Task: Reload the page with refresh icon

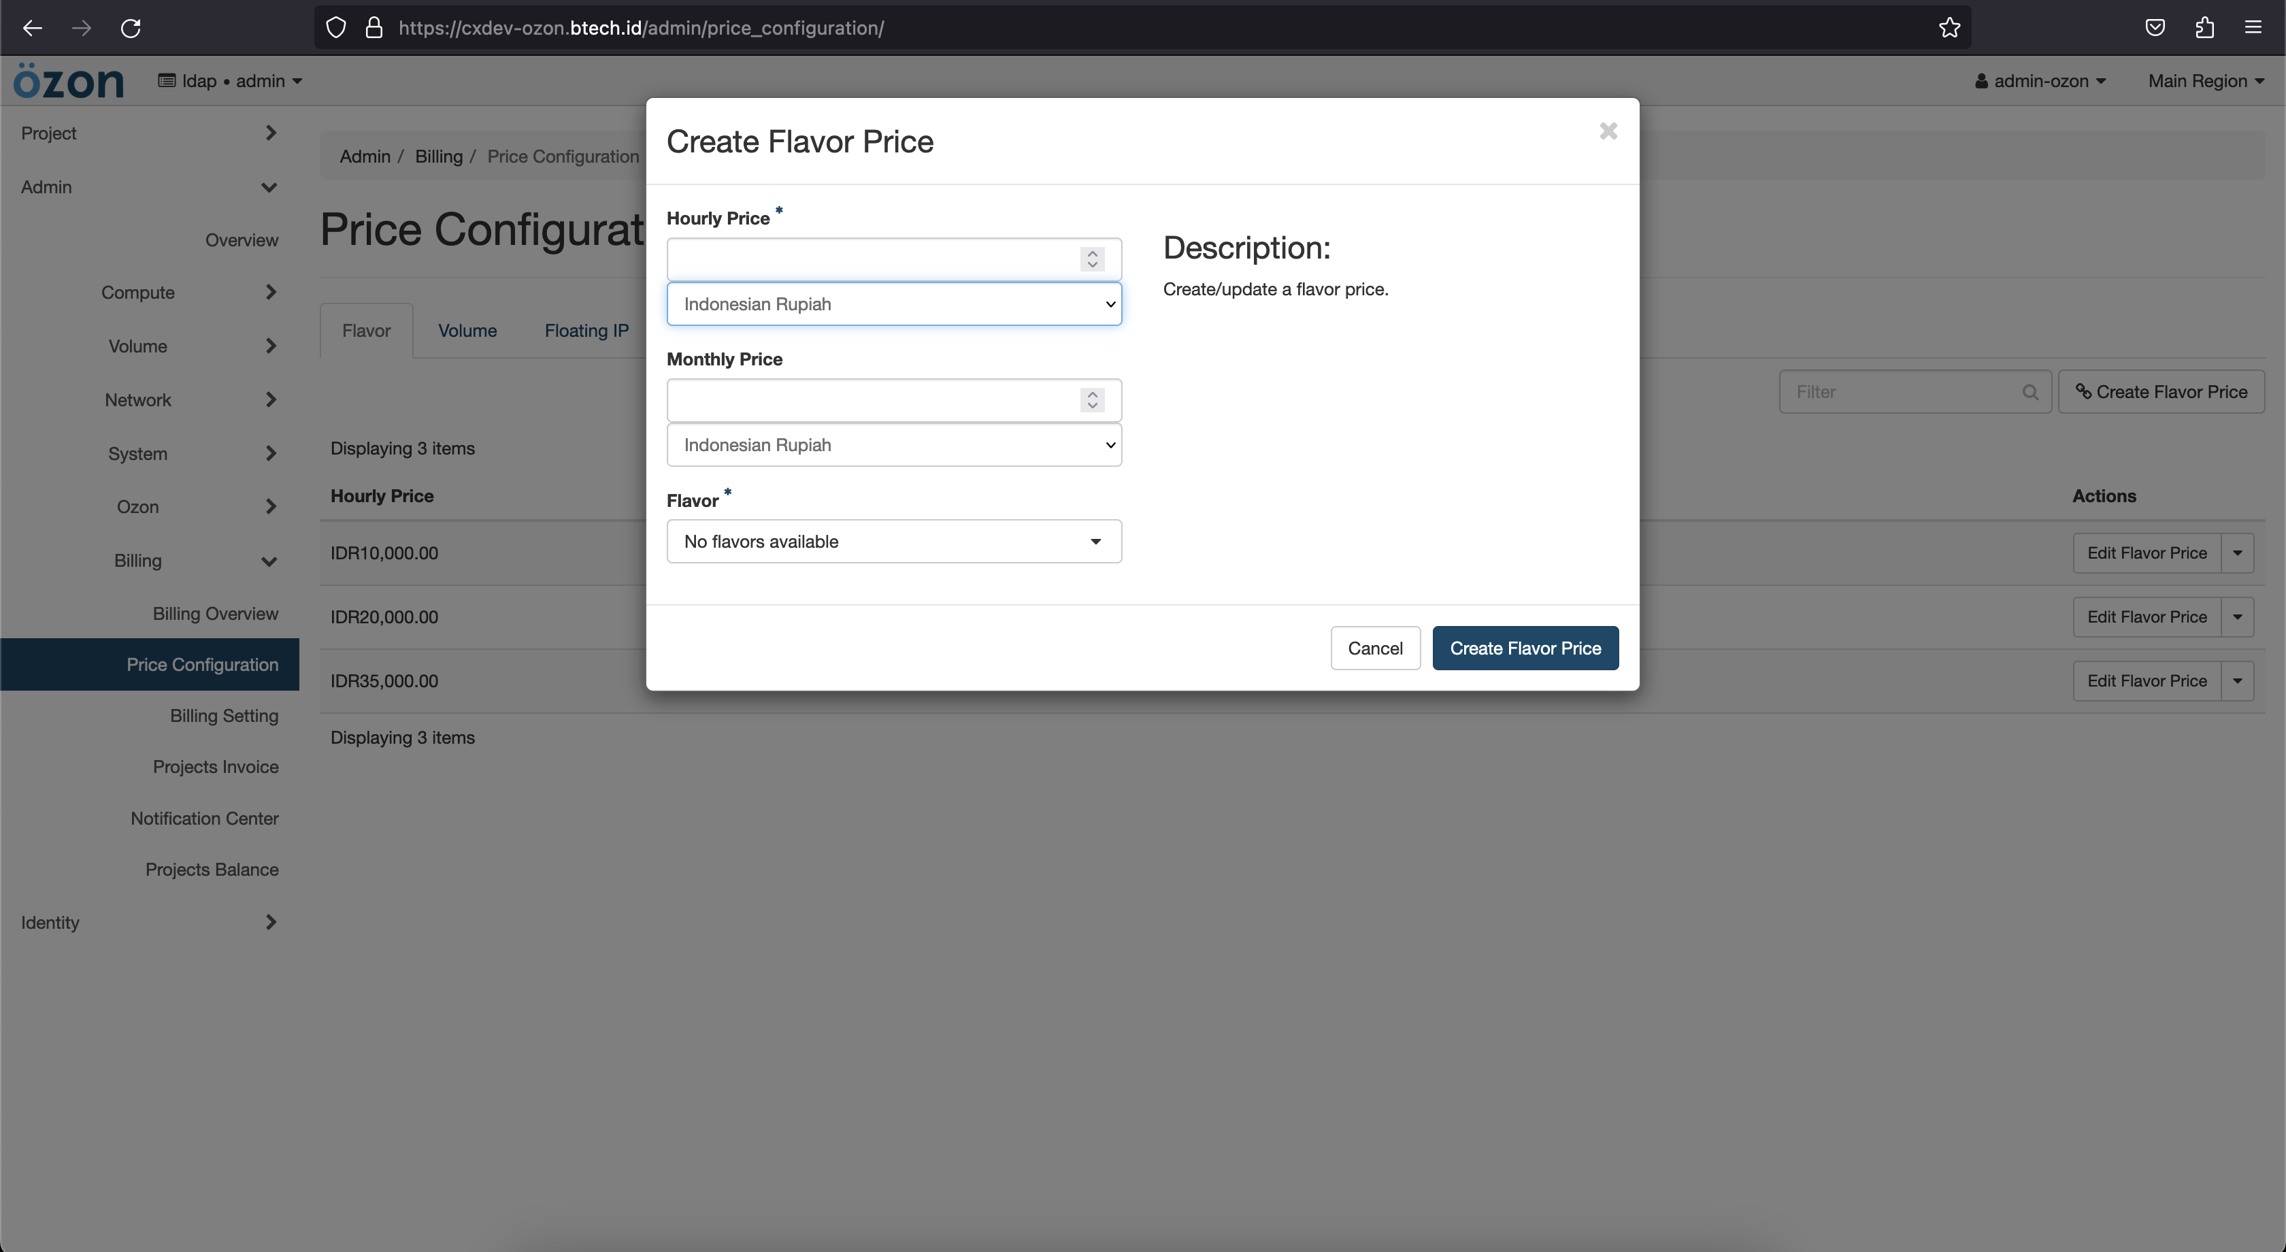Action: click(x=131, y=27)
